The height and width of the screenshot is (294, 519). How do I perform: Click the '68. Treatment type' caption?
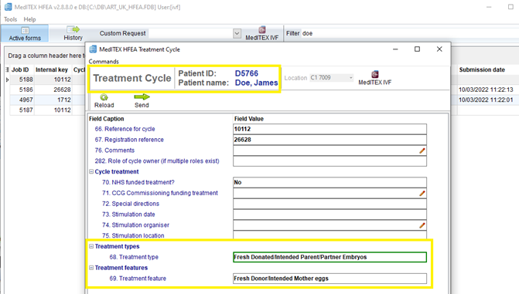point(134,257)
